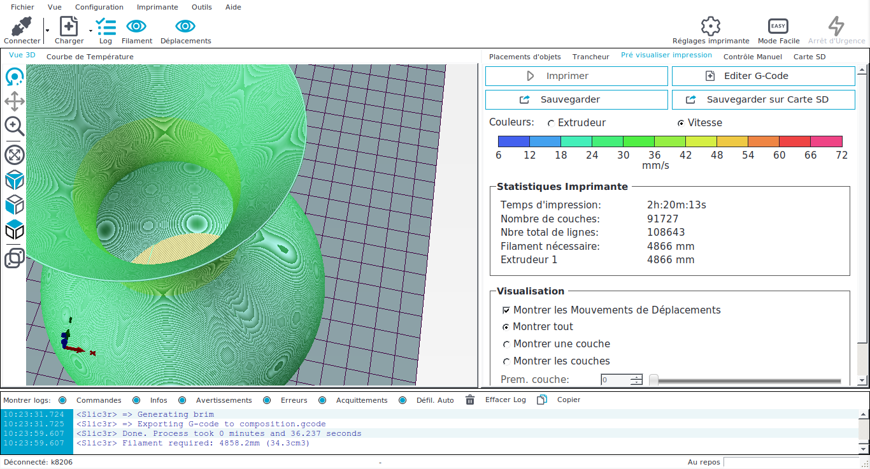The image size is (870, 469).
Task: Open the Fichier menu
Action: pos(22,7)
